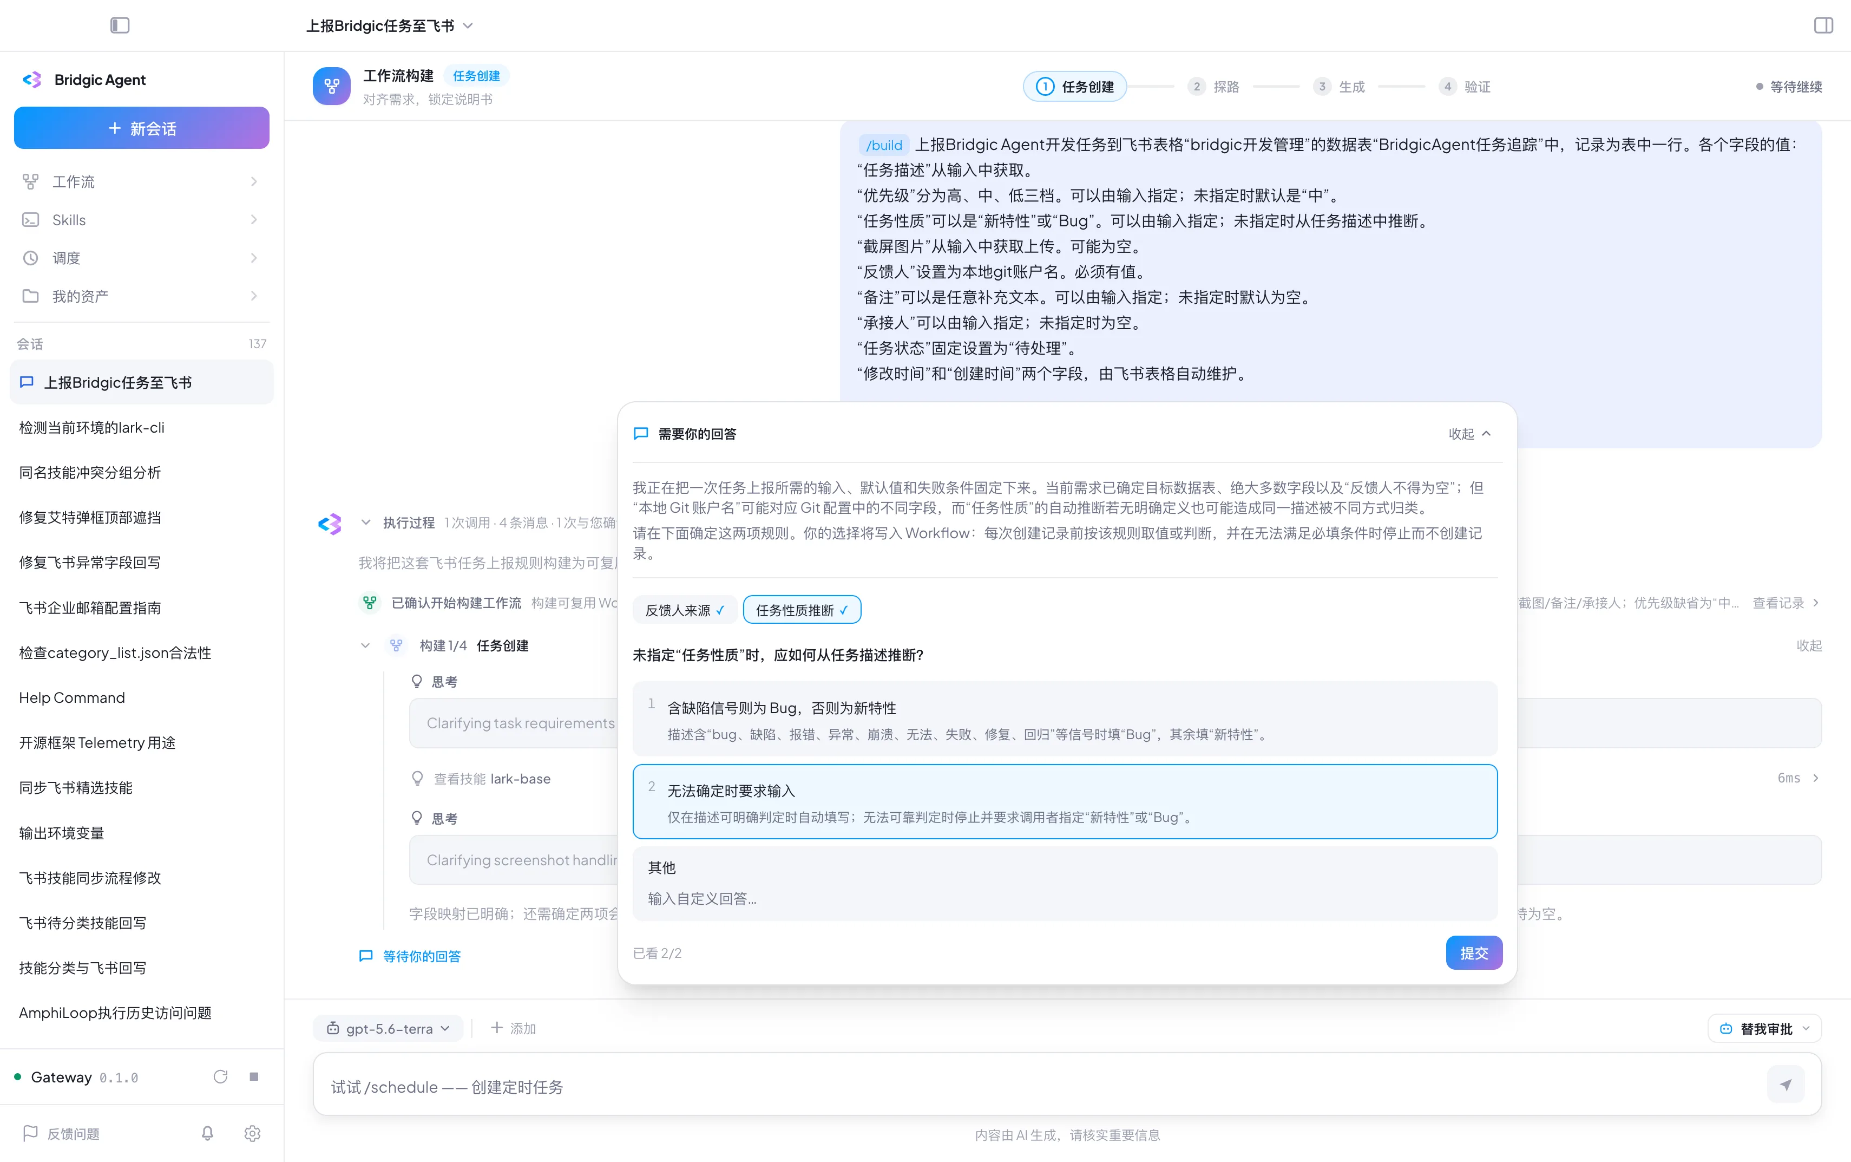This screenshot has height=1162, width=1851.
Task: Click the 添加 button
Action: point(513,1028)
